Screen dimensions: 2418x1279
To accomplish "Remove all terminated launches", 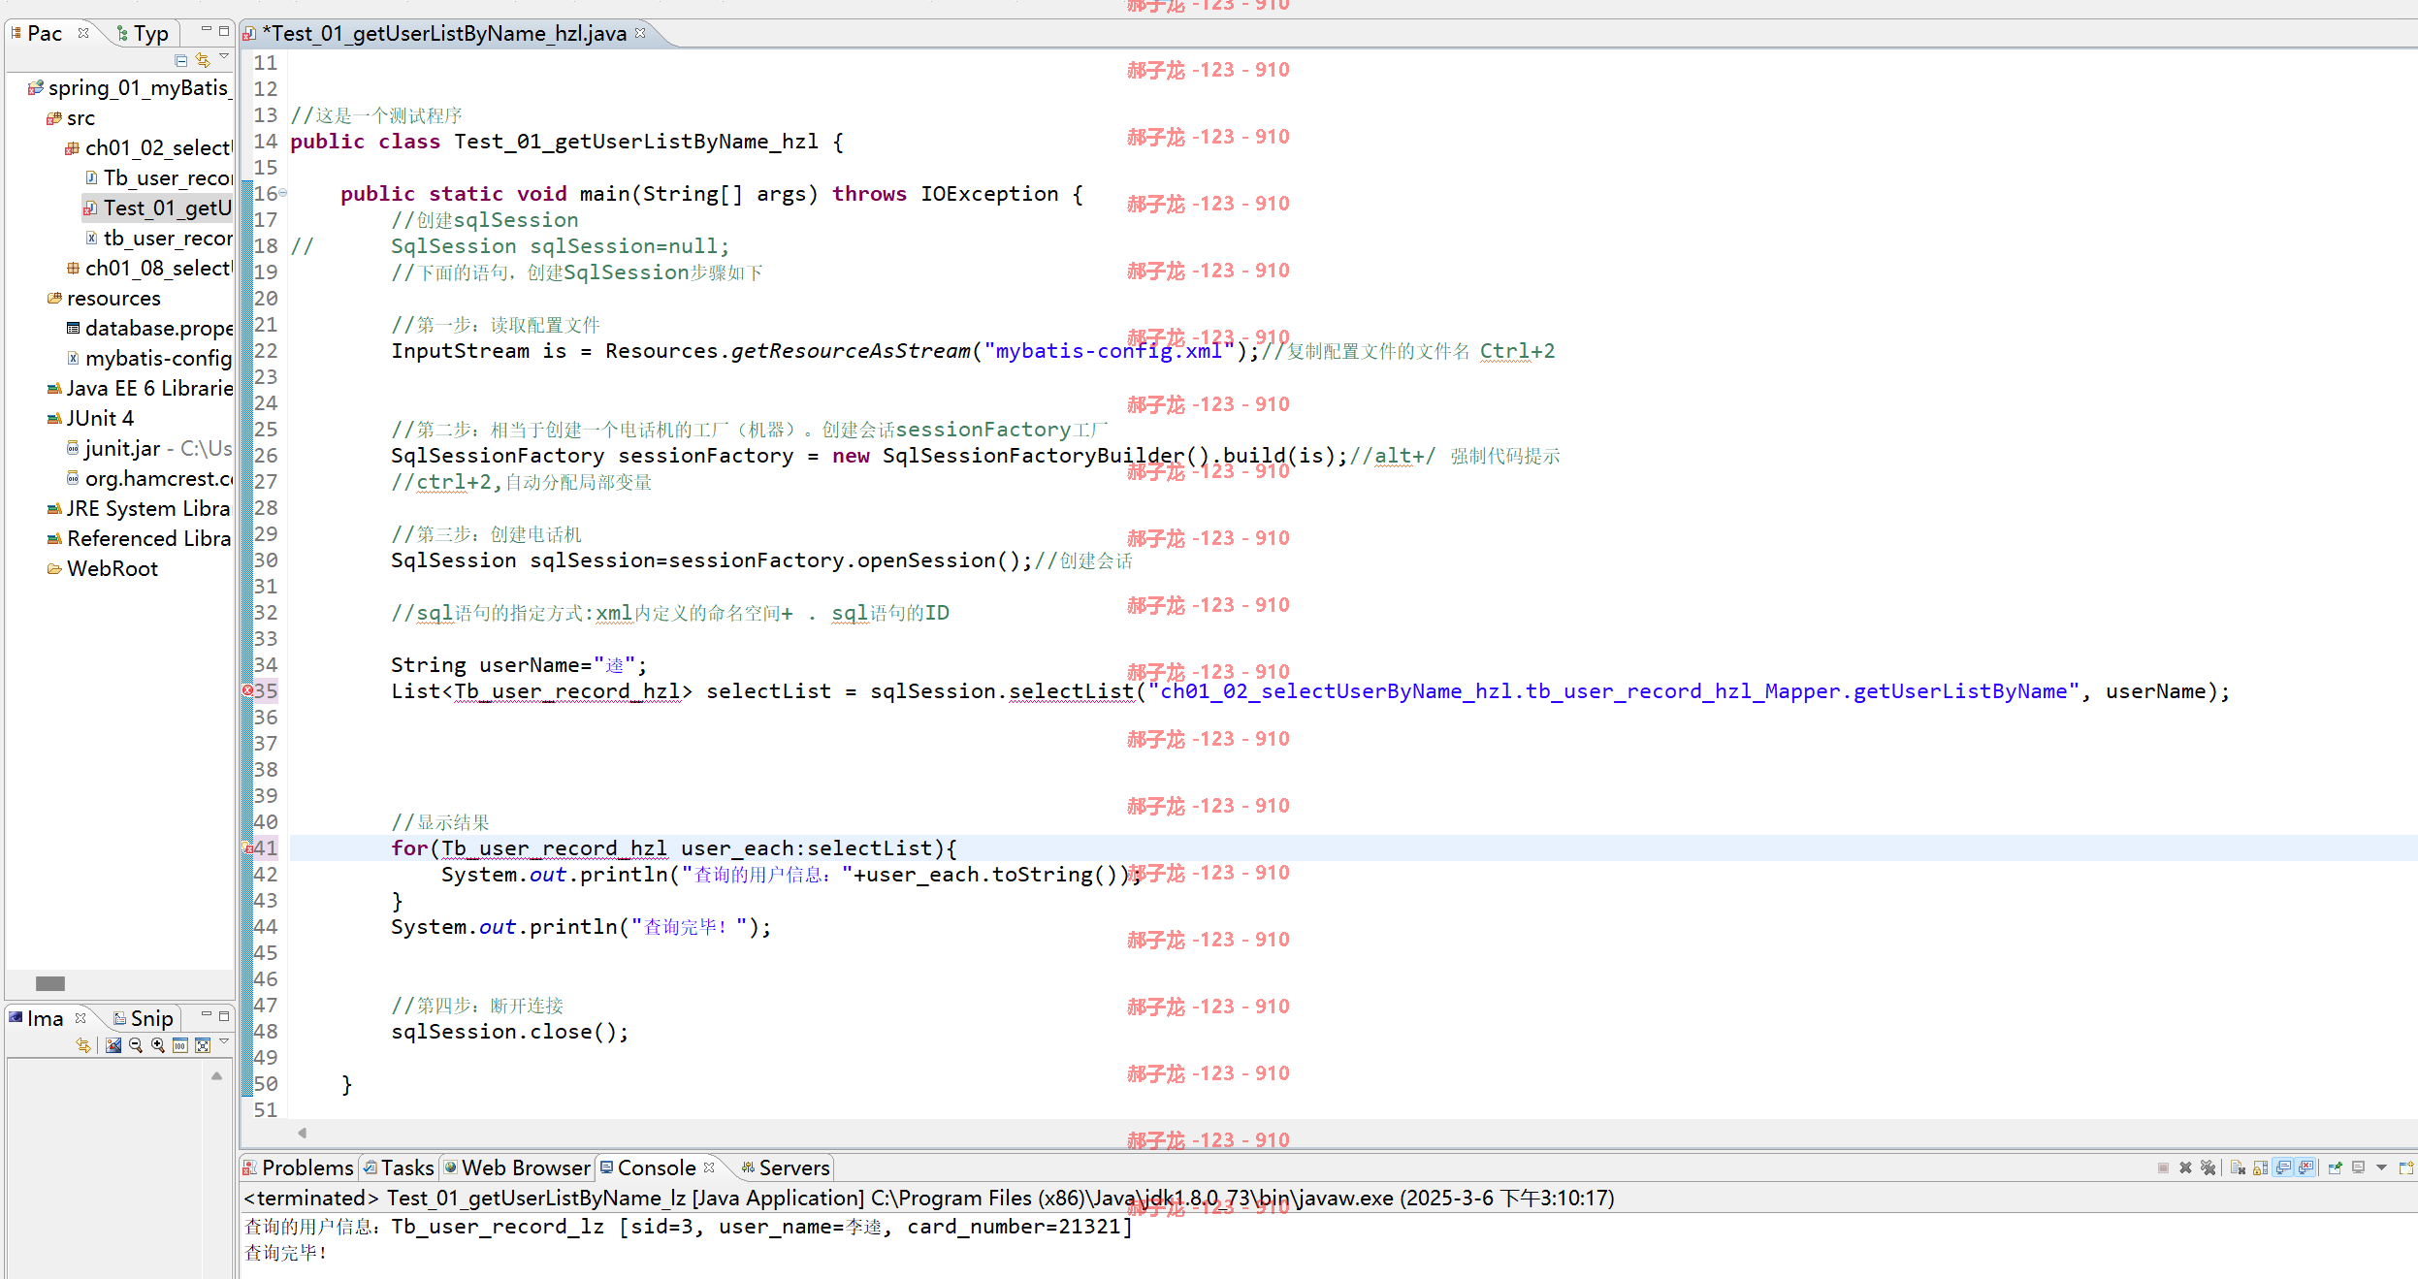I will (2208, 1167).
